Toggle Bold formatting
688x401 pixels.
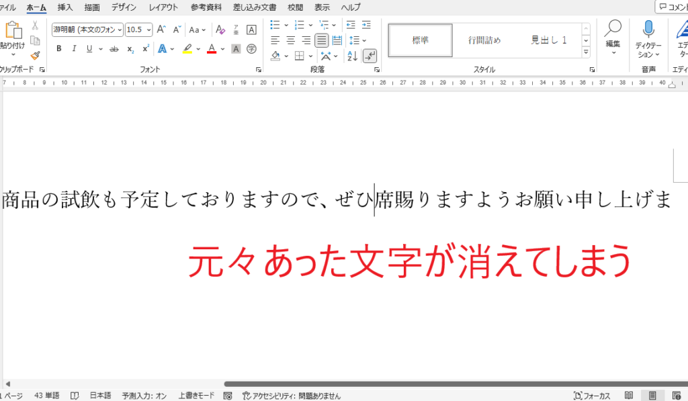pos(59,49)
